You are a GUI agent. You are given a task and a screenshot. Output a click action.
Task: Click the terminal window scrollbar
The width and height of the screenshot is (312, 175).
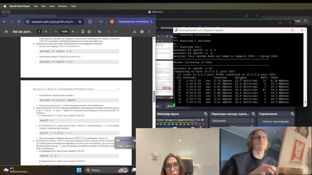(x=305, y=102)
